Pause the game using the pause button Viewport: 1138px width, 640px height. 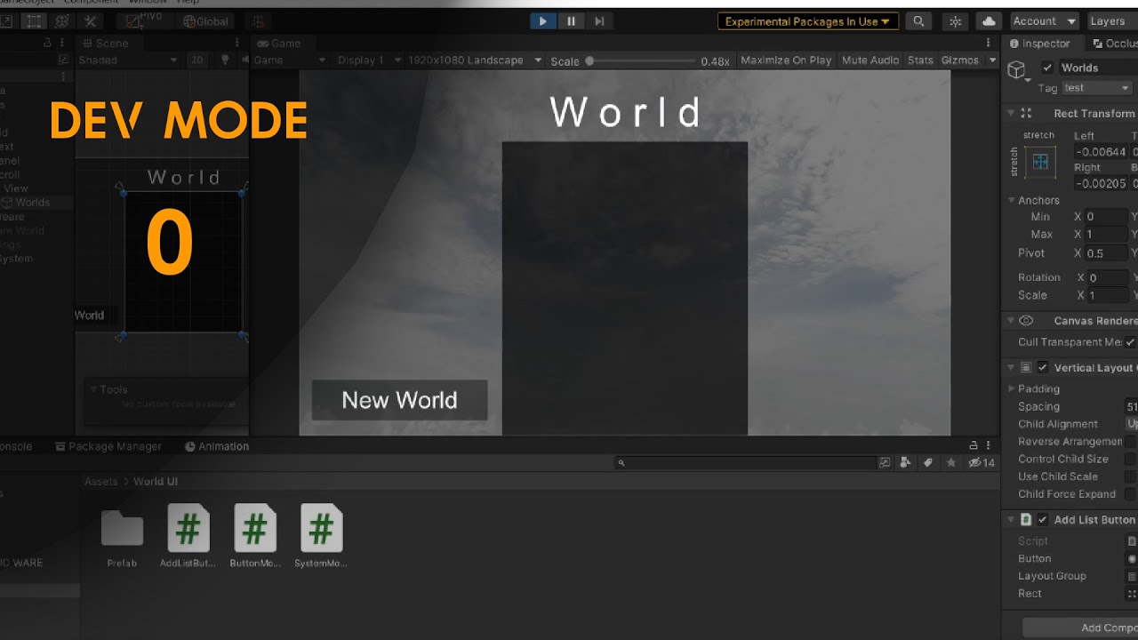tap(571, 21)
